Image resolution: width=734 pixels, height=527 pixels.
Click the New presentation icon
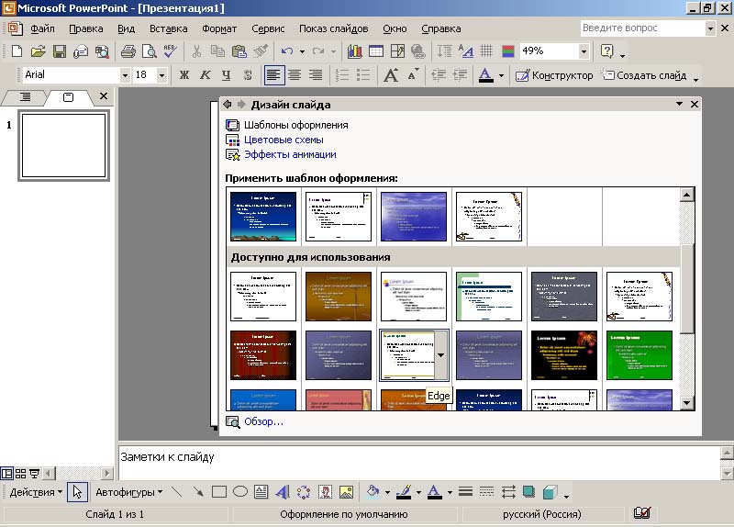[17, 51]
